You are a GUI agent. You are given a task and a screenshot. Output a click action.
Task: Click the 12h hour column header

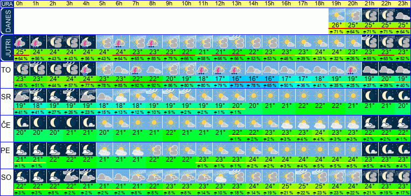coord(220,4)
